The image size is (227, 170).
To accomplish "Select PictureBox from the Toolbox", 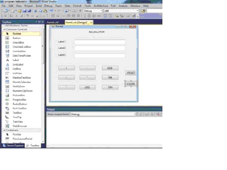I will [19, 95].
